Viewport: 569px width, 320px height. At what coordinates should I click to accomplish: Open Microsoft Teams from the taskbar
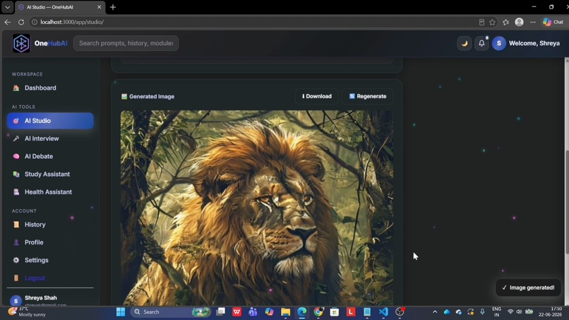click(x=253, y=312)
